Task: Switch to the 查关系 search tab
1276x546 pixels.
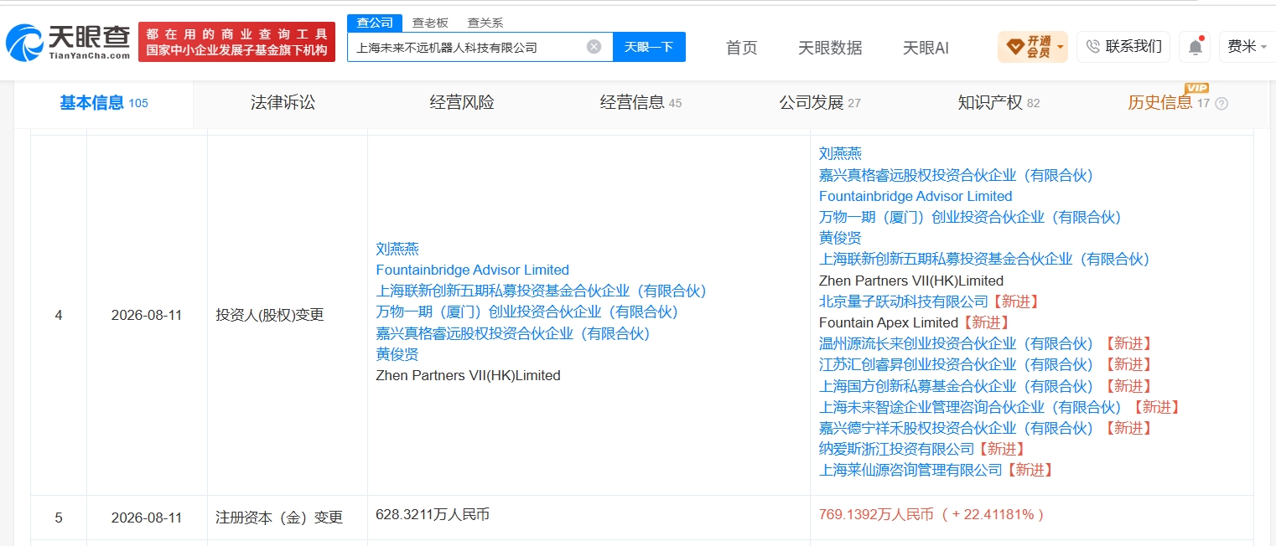Action: coord(485,23)
